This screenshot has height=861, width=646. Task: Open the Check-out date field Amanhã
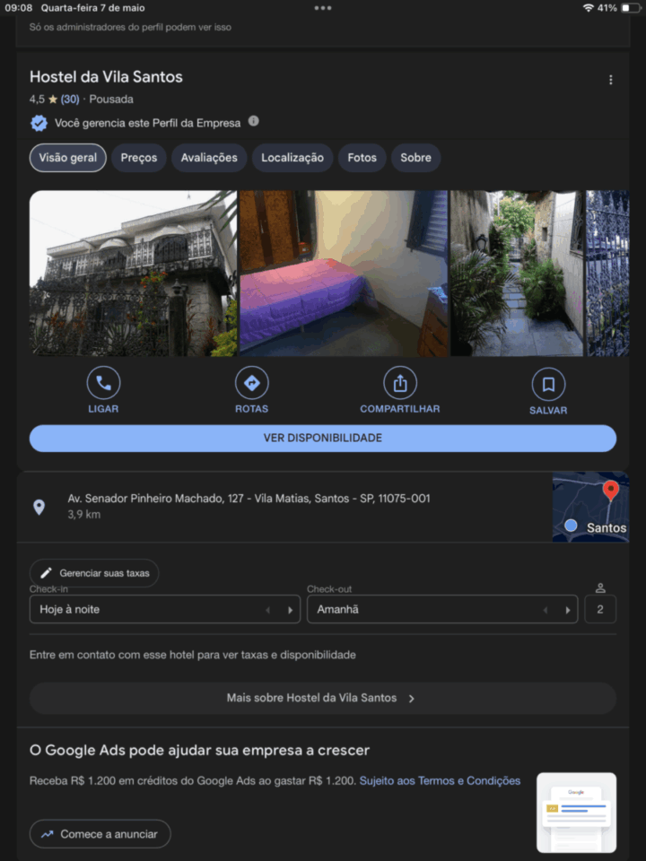coord(442,609)
